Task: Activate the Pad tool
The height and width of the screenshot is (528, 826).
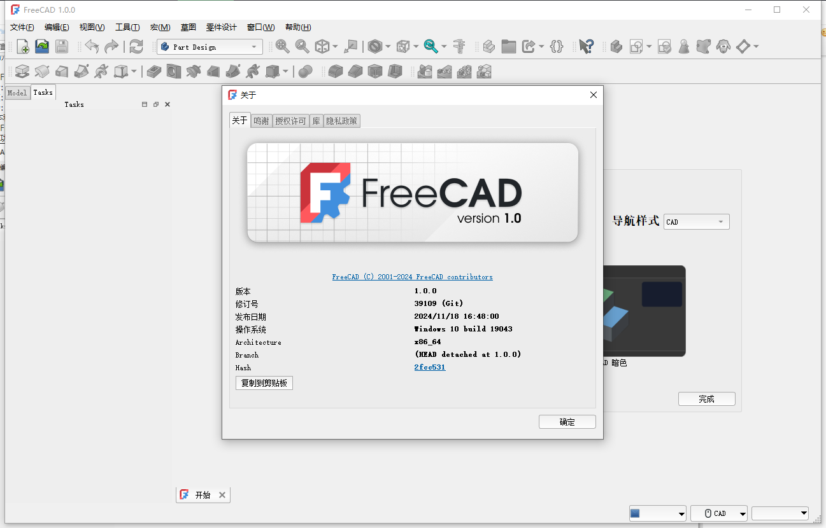Action: tap(22, 71)
